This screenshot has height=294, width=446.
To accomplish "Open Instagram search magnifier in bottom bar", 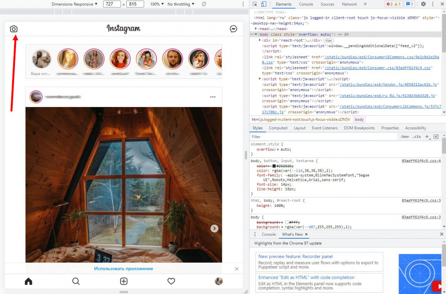I will click(x=76, y=281).
